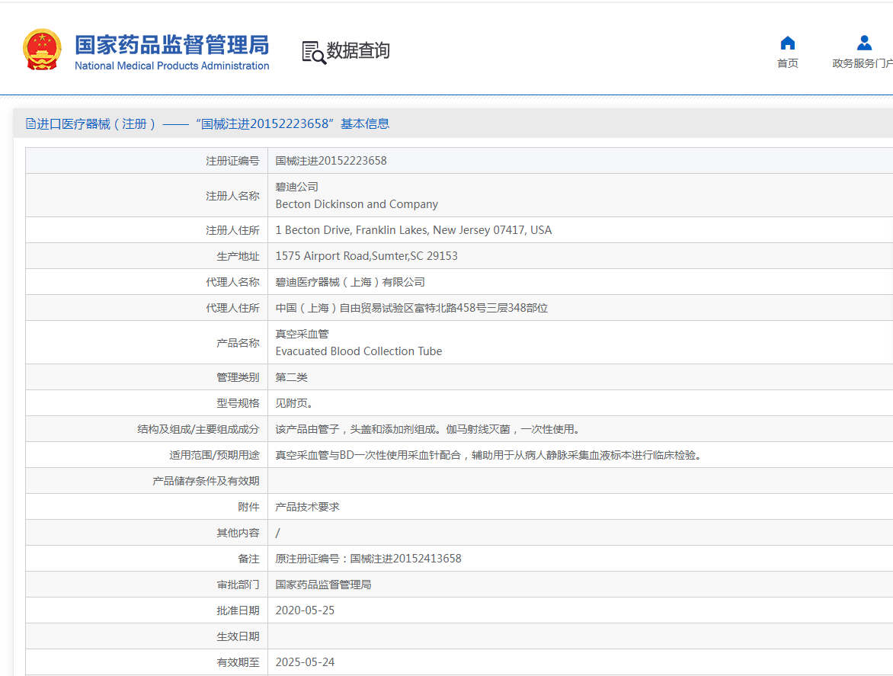The height and width of the screenshot is (676, 893).
Task: Click the 结构及组成/主要组成成分 label
Action: pos(198,429)
